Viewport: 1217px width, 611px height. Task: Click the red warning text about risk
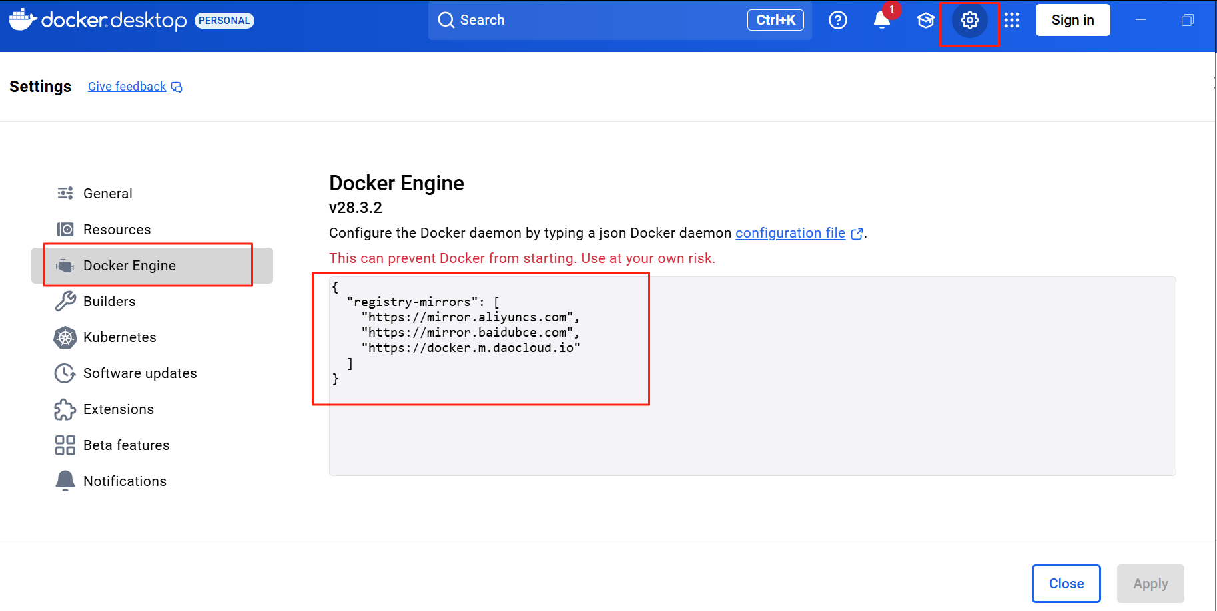coord(522,258)
